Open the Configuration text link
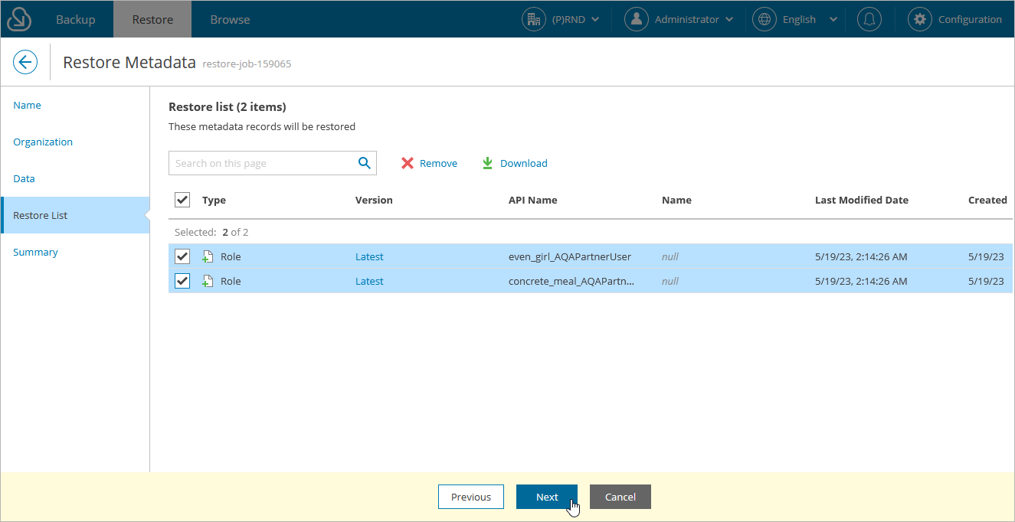 tap(970, 19)
